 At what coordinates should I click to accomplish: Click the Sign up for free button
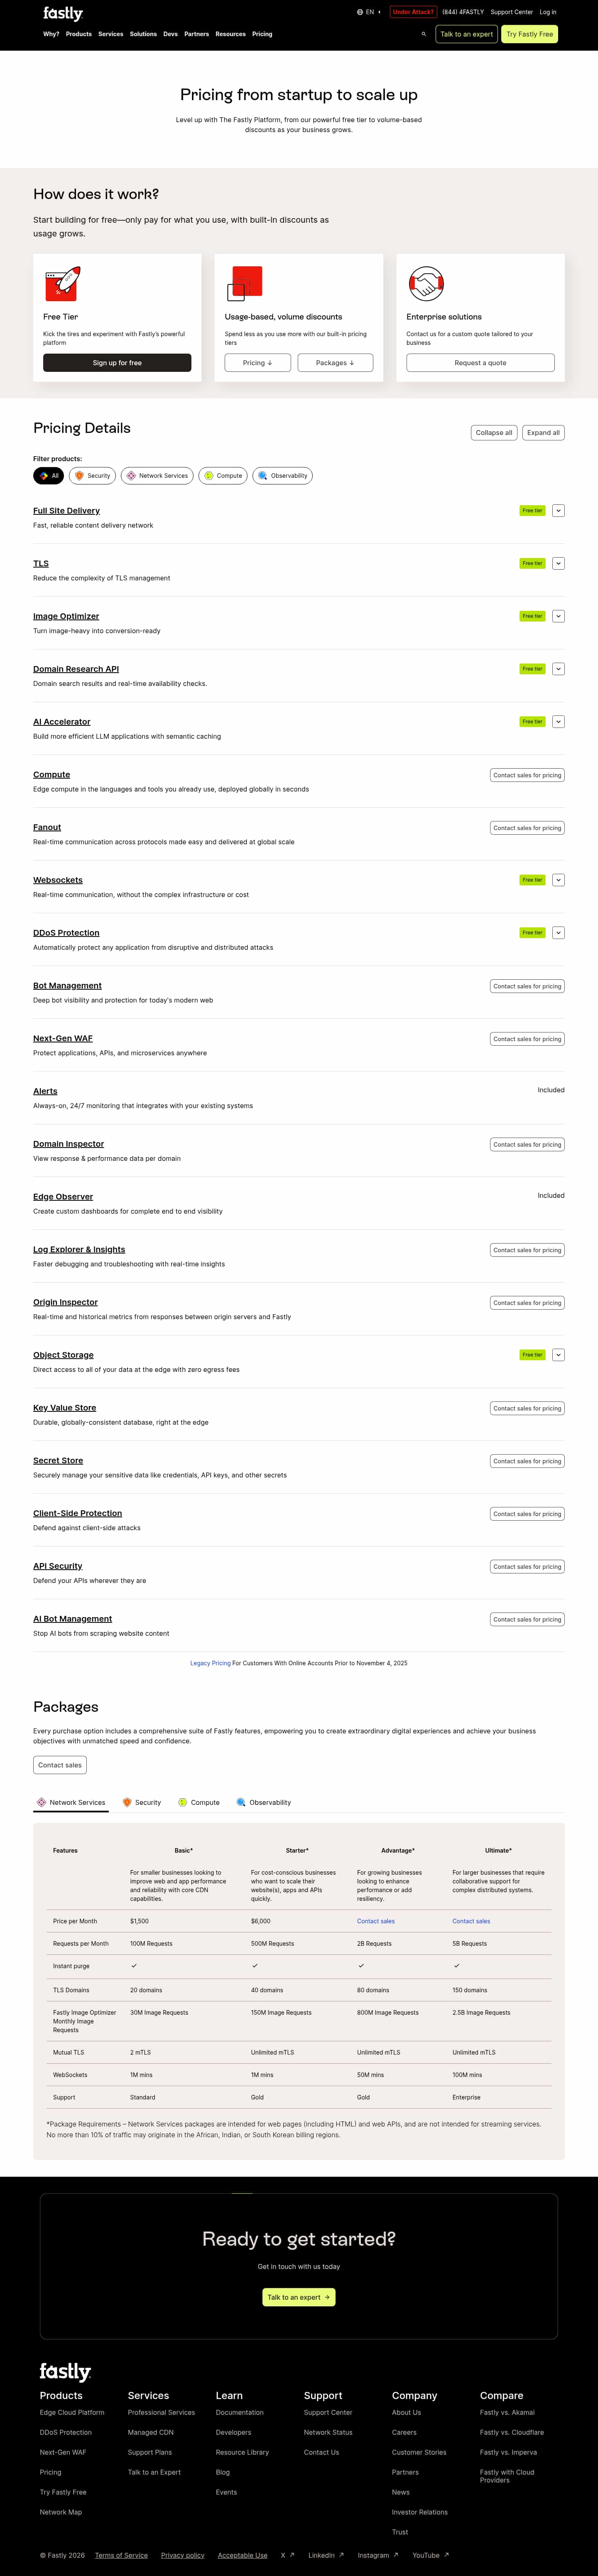point(117,363)
